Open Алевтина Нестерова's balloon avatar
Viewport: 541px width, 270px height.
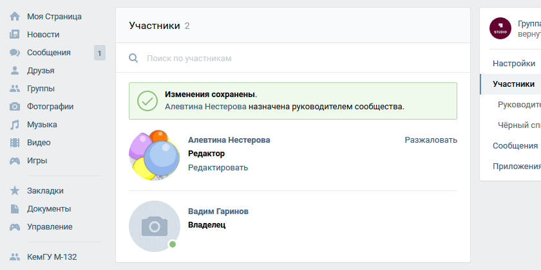click(154, 156)
